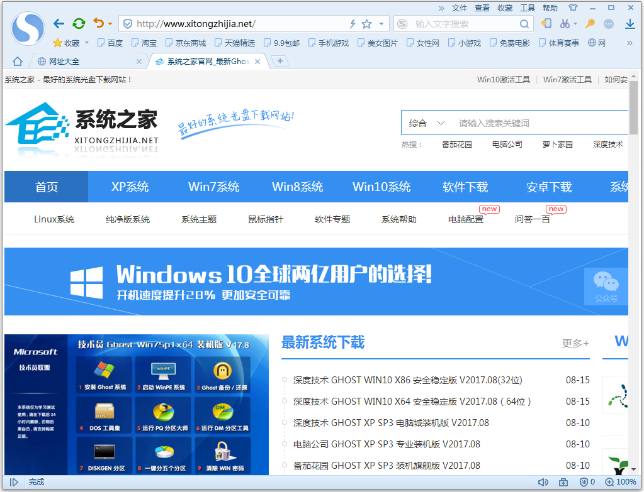Show more bookmarks with the overflow chevrons
This screenshot has width=644, height=492.
pyautogui.click(x=630, y=43)
